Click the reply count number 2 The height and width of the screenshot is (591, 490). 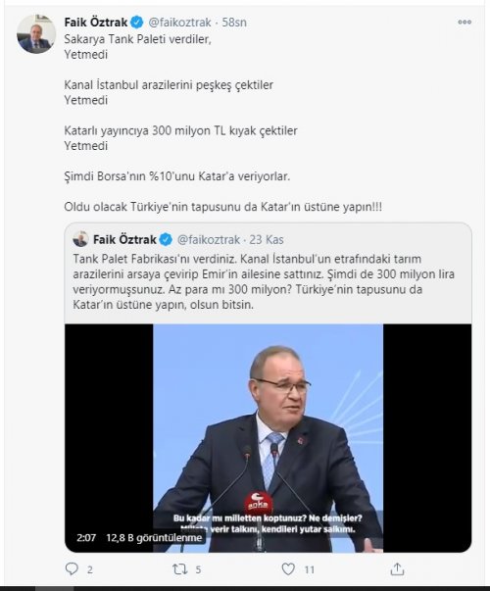click(90, 569)
